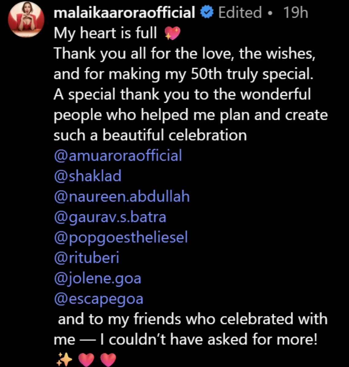Screen dimensions: 349x367
Task: Click the sparkles emoji on the last line
Action: coord(64,359)
